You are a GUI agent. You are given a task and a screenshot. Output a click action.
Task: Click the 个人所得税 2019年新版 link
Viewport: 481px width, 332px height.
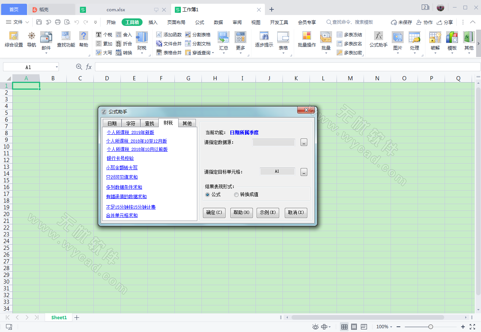pos(130,132)
